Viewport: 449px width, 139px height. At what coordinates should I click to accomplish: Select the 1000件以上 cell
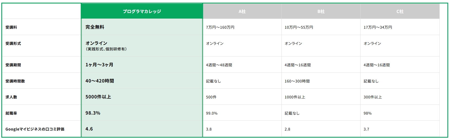(295, 97)
